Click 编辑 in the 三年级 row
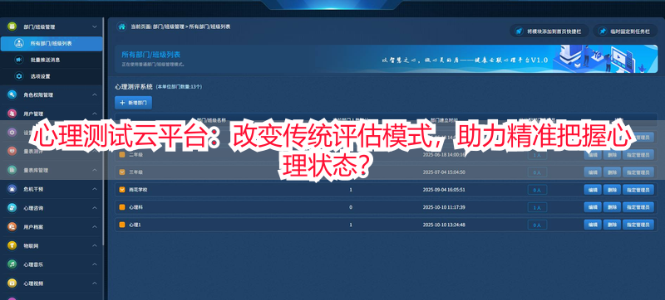 (593, 172)
